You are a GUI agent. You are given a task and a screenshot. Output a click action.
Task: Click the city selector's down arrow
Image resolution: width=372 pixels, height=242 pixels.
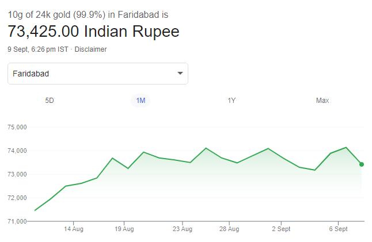coord(180,74)
